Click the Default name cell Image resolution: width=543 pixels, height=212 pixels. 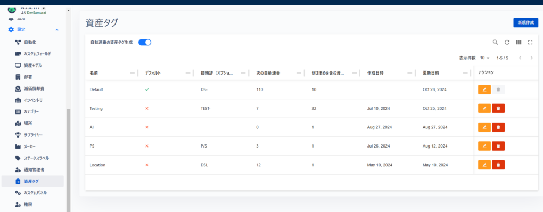coord(96,89)
